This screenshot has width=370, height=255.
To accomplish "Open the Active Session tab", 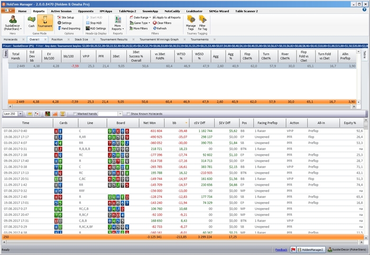I will [x=61, y=11].
